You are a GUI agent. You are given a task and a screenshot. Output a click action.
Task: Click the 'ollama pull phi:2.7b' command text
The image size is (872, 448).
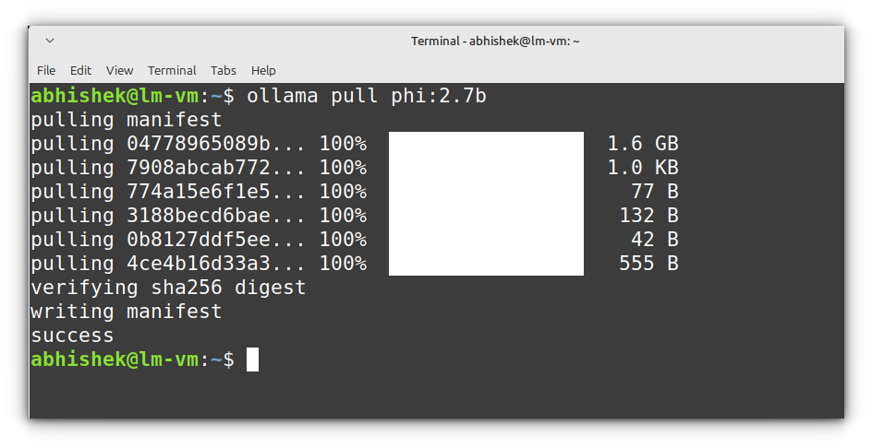click(366, 96)
